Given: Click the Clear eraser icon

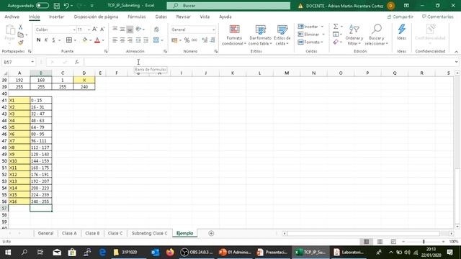Looking at the screenshot, I should click(336, 42).
